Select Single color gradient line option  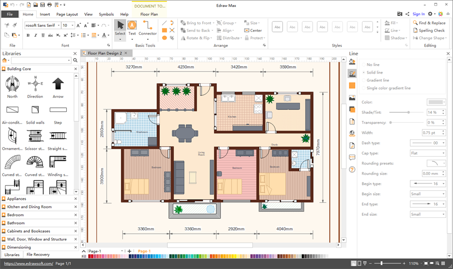(x=388, y=88)
